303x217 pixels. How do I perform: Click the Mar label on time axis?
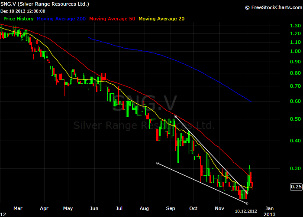[18, 208]
